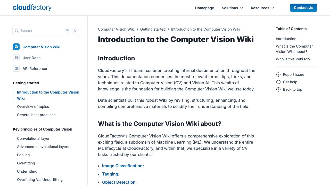Focus the Search input field

pyautogui.click(x=47, y=31)
